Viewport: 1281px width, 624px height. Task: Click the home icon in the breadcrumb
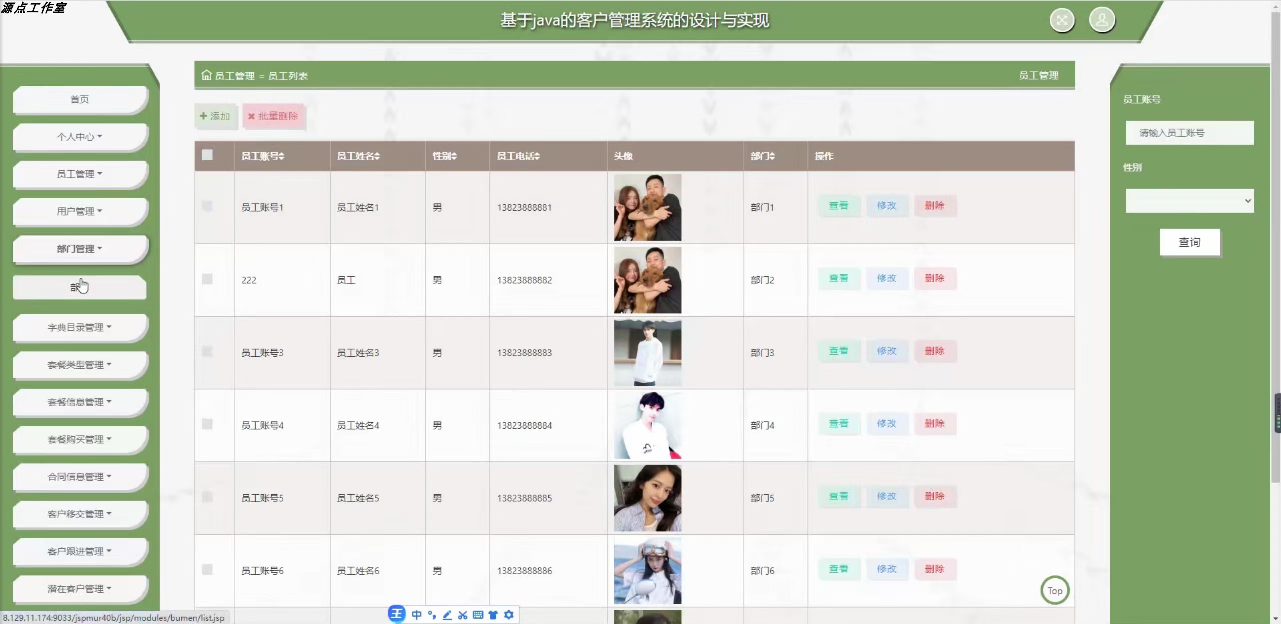[x=206, y=75]
